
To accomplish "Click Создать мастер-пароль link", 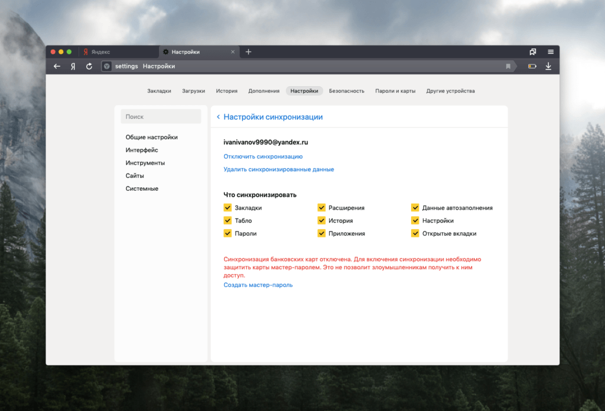I will click(x=258, y=285).
